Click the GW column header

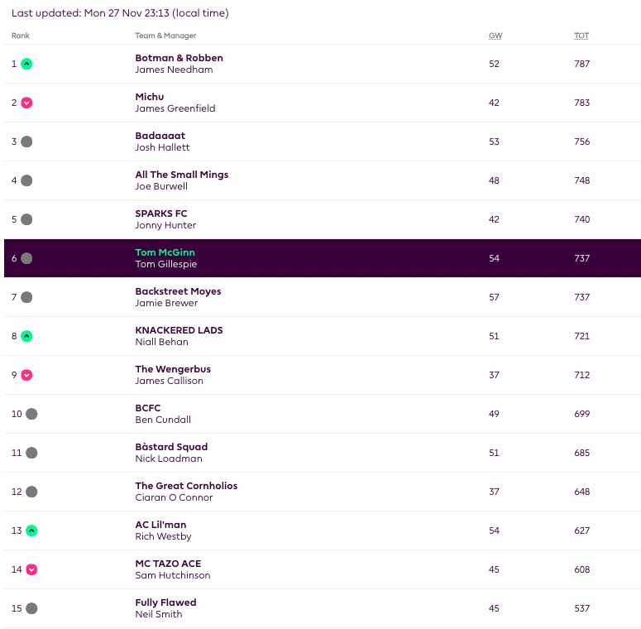(x=495, y=36)
